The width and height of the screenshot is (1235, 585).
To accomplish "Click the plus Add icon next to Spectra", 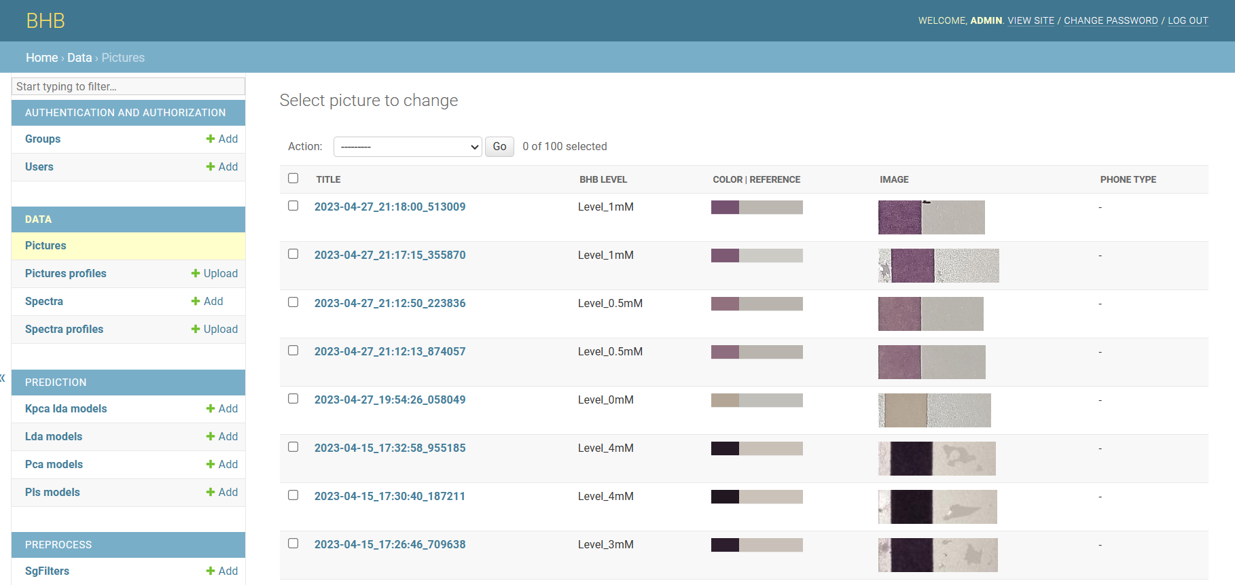I will [x=196, y=302].
